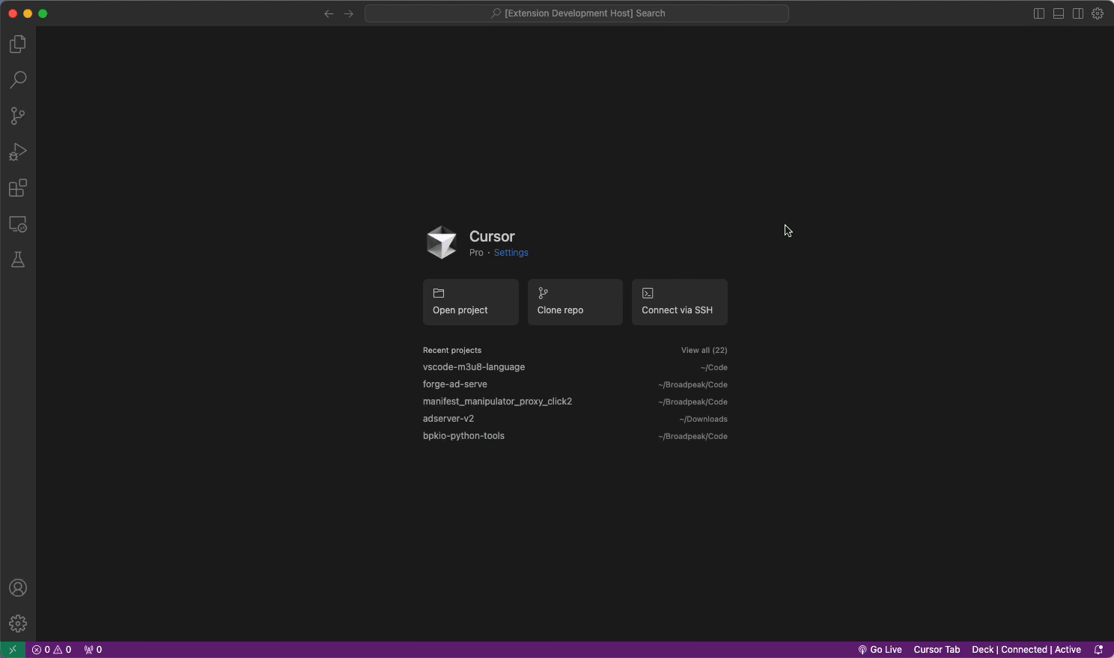
Task: Toggle the secondary side bar layout icon
Action: pyautogui.click(x=1078, y=13)
